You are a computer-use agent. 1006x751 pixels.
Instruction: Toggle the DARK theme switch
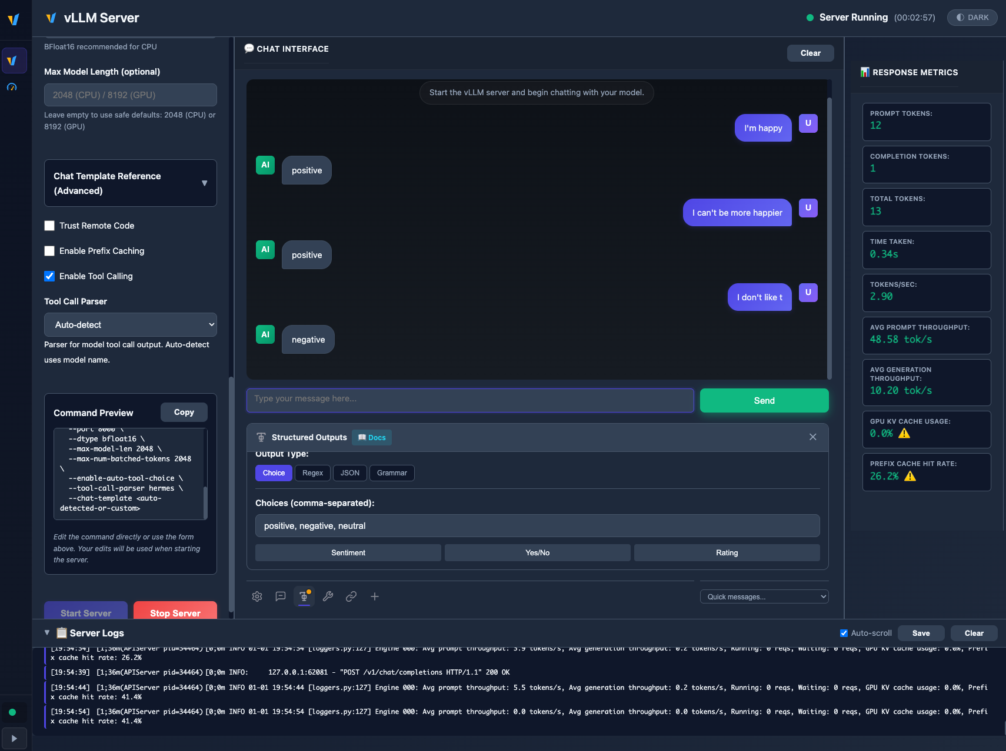pyautogui.click(x=972, y=18)
